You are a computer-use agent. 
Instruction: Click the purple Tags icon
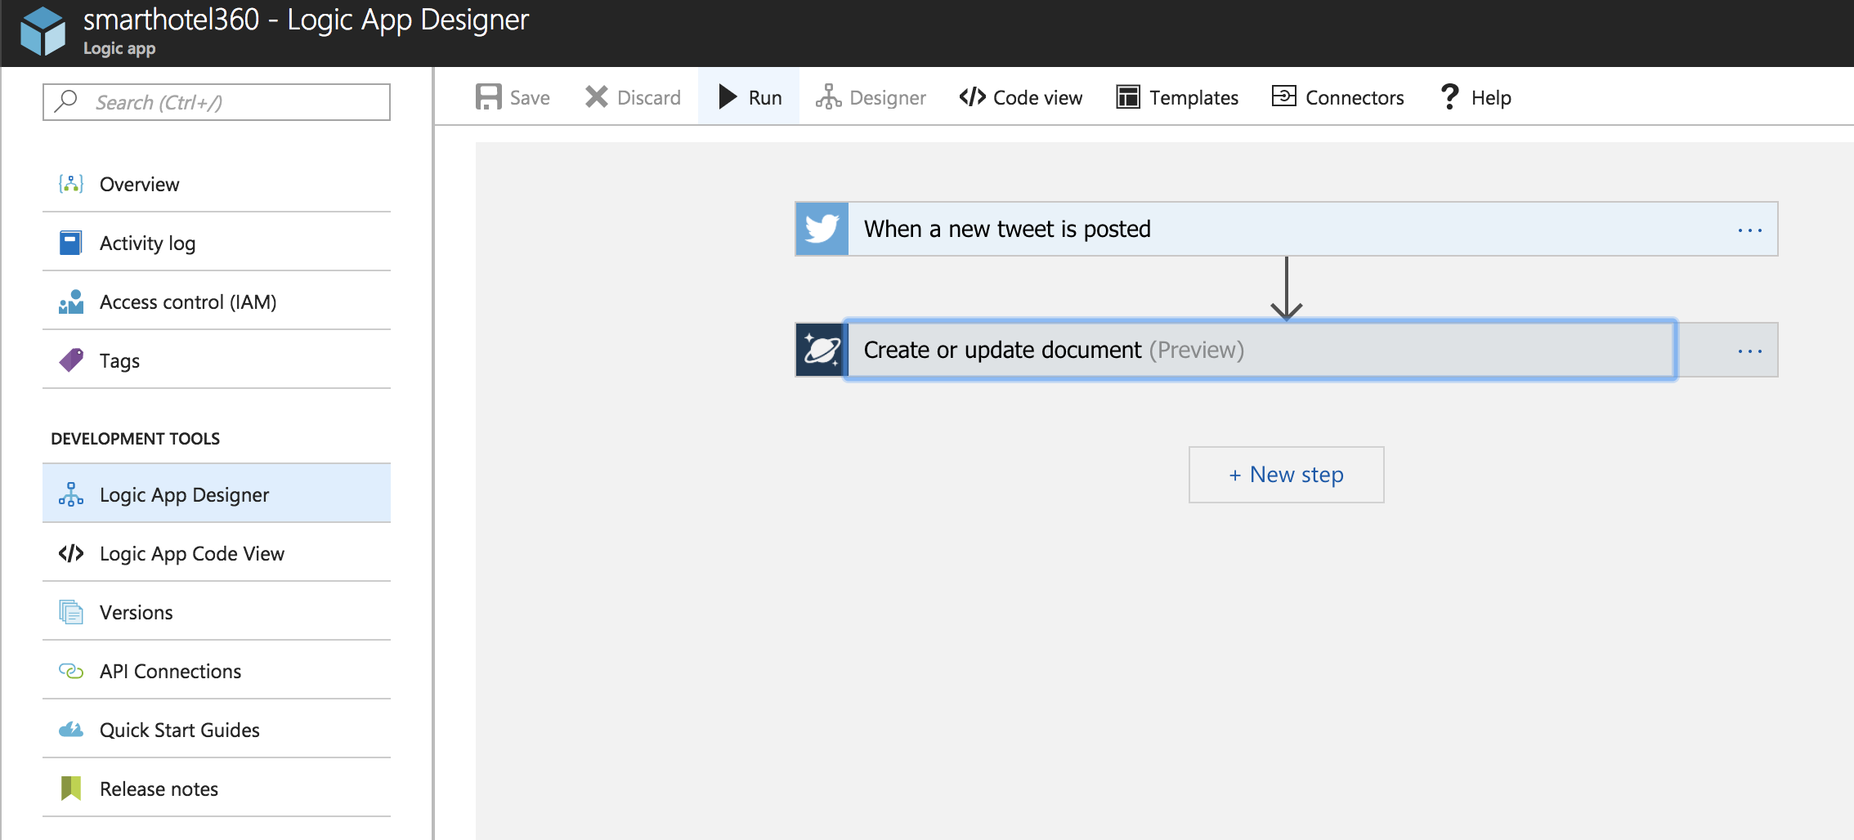pyautogui.click(x=71, y=360)
